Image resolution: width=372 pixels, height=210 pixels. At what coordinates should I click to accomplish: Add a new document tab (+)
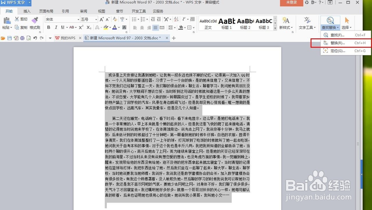(x=174, y=38)
